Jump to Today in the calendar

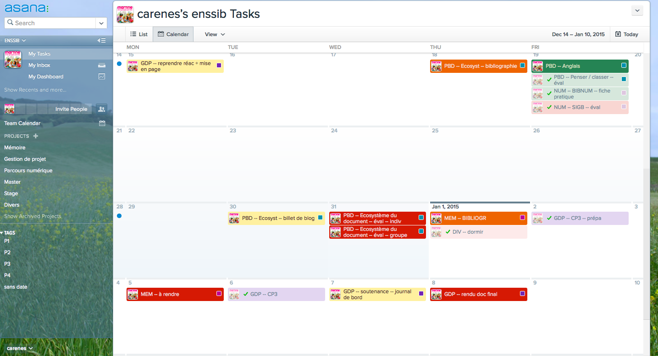627,34
